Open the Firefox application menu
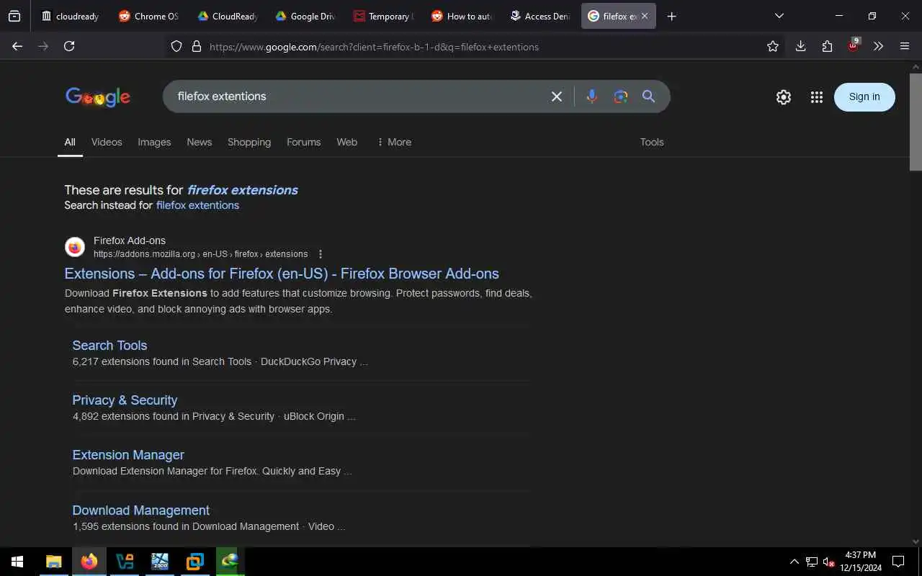Image resolution: width=922 pixels, height=576 pixels. click(905, 46)
